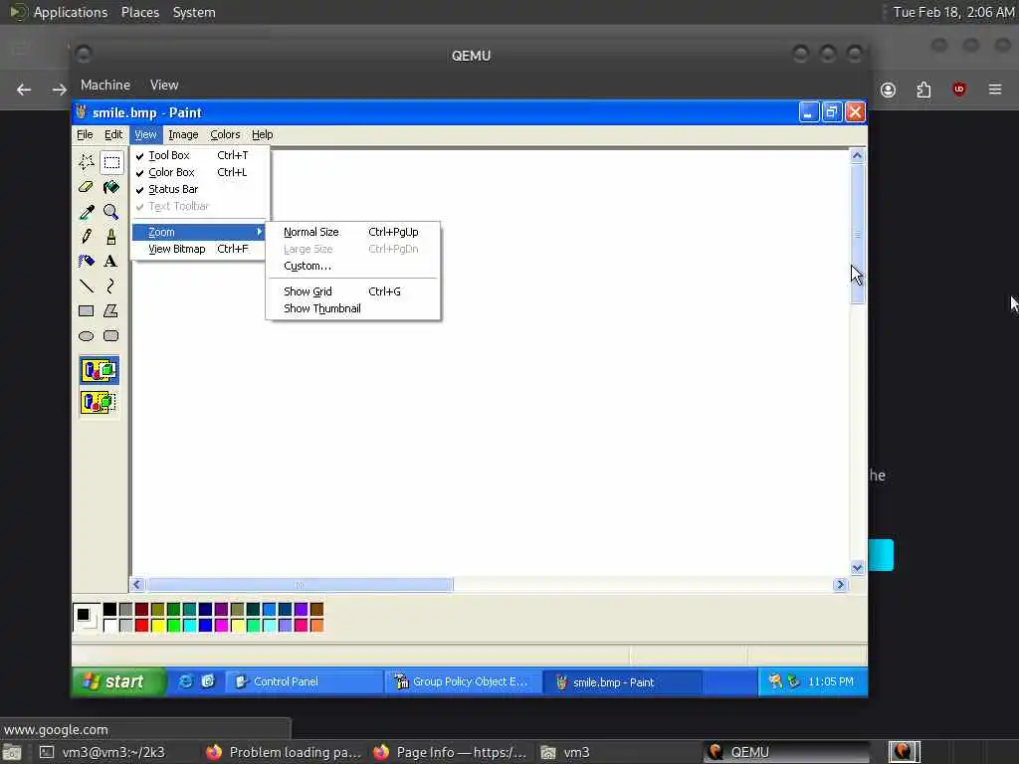This screenshot has width=1019, height=764.
Task: Pick the magenta color swatch
Action: tap(222, 625)
